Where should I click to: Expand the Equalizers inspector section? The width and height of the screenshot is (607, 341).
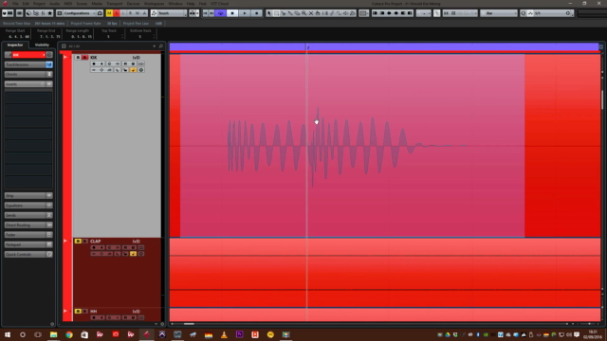tap(28, 206)
